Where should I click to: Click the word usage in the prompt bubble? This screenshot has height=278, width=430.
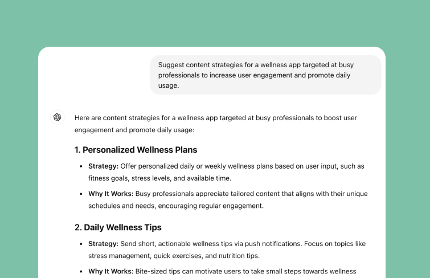pyautogui.click(x=169, y=85)
